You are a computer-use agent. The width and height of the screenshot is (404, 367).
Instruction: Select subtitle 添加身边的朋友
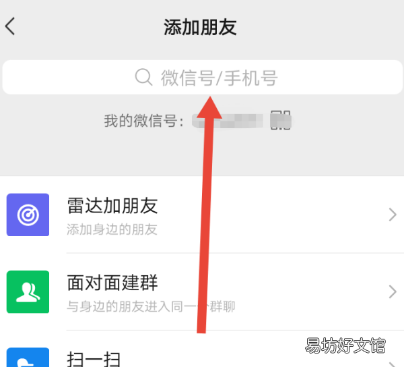(x=112, y=229)
